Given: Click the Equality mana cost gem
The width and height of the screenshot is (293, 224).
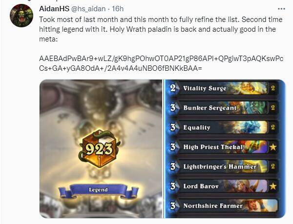Looking at the screenshot, I should pos(173,127).
